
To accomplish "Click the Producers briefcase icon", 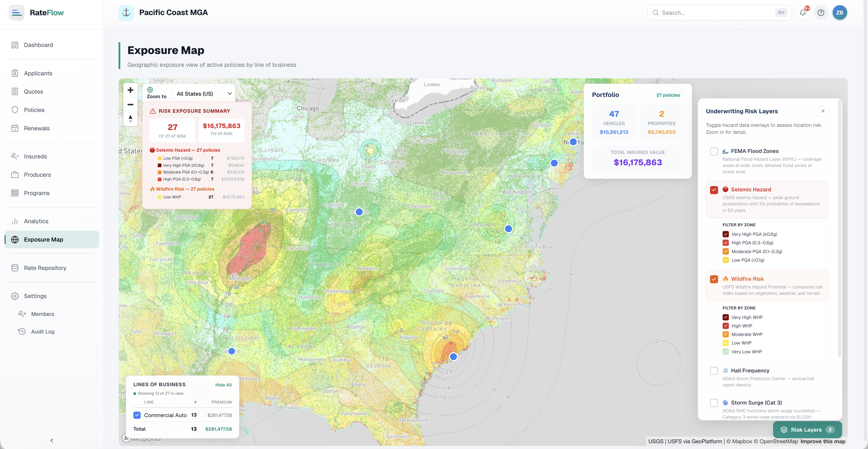I will pos(15,175).
